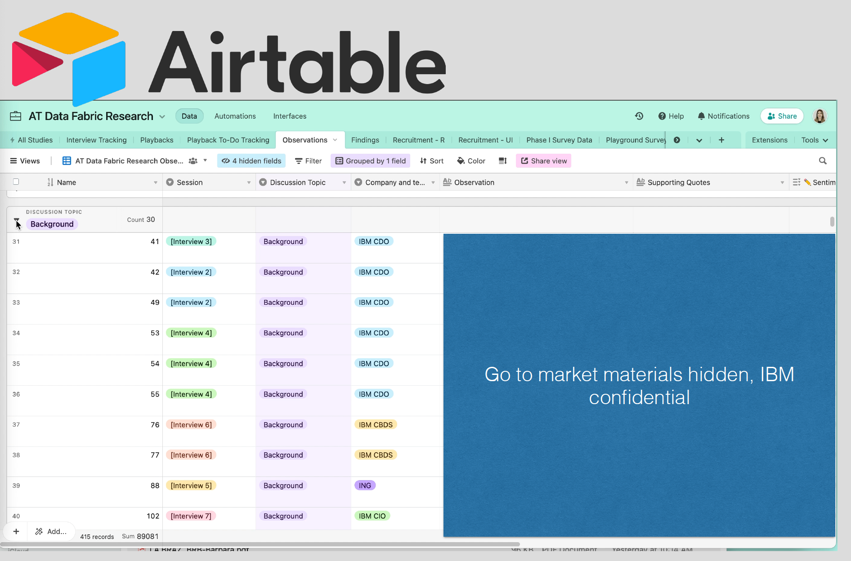Image resolution: width=851 pixels, height=561 pixels.
Task: Click the Help question mark icon
Action: pos(662,116)
